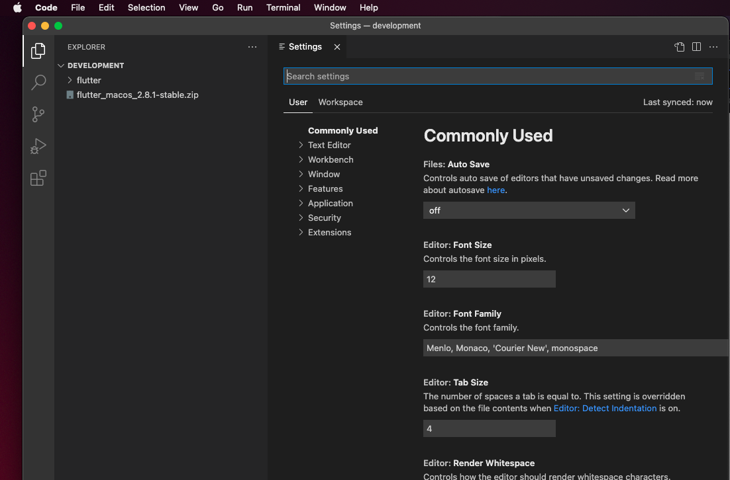Image resolution: width=730 pixels, height=480 pixels.
Task: Click 'Last synced: now' status text
Action: [x=678, y=102]
